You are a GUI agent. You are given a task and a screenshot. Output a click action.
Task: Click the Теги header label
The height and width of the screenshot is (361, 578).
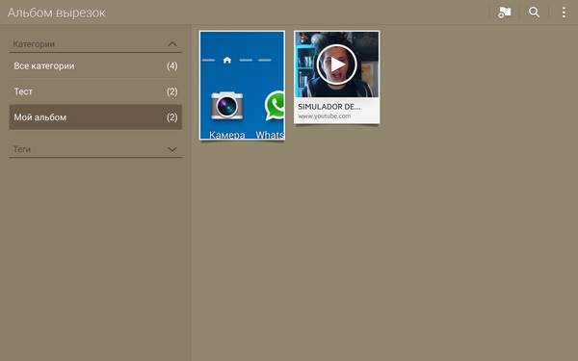(22, 149)
